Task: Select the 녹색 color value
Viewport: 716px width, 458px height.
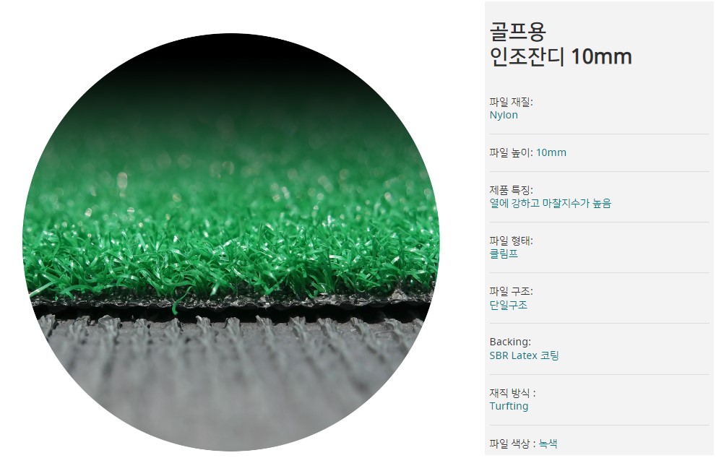Action: point(548,444)
